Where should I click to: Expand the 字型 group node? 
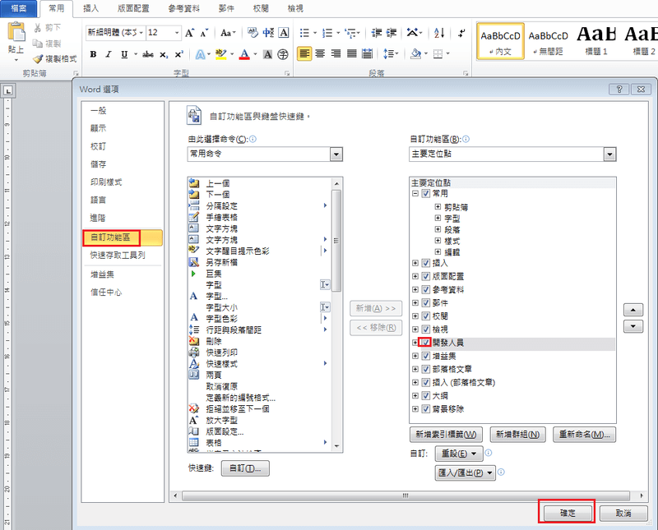[438, 218]
